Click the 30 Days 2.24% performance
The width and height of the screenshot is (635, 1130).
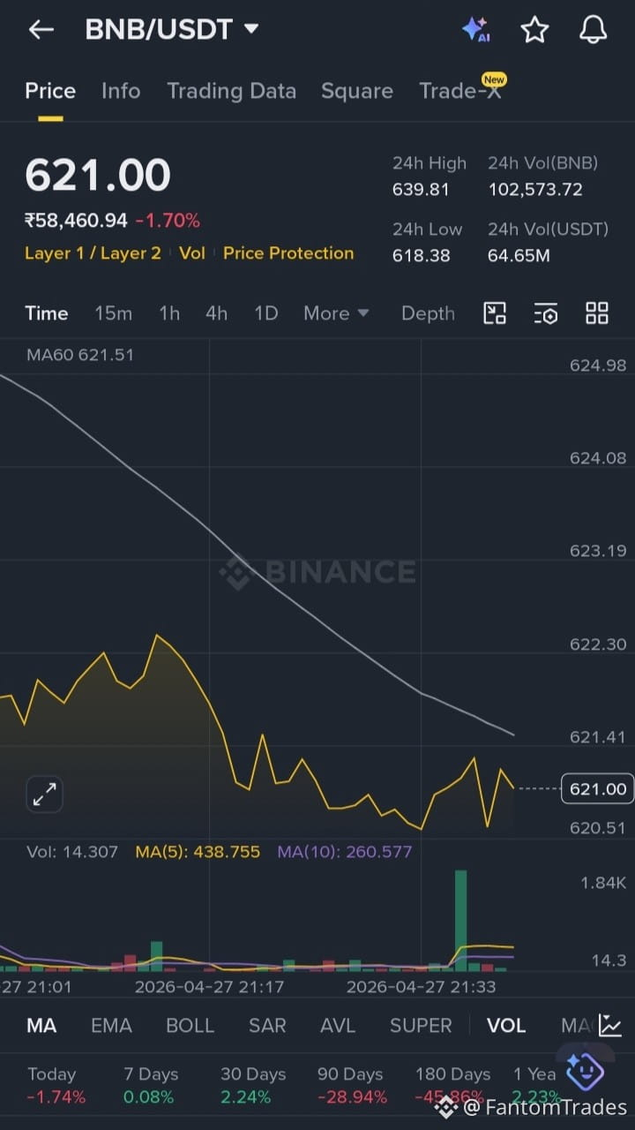pyautogui.click(x=253, y=1086)
